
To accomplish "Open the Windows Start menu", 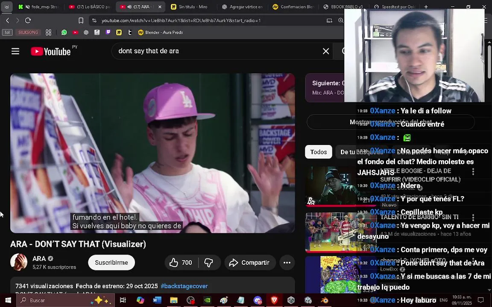I will tap(8, 300).
